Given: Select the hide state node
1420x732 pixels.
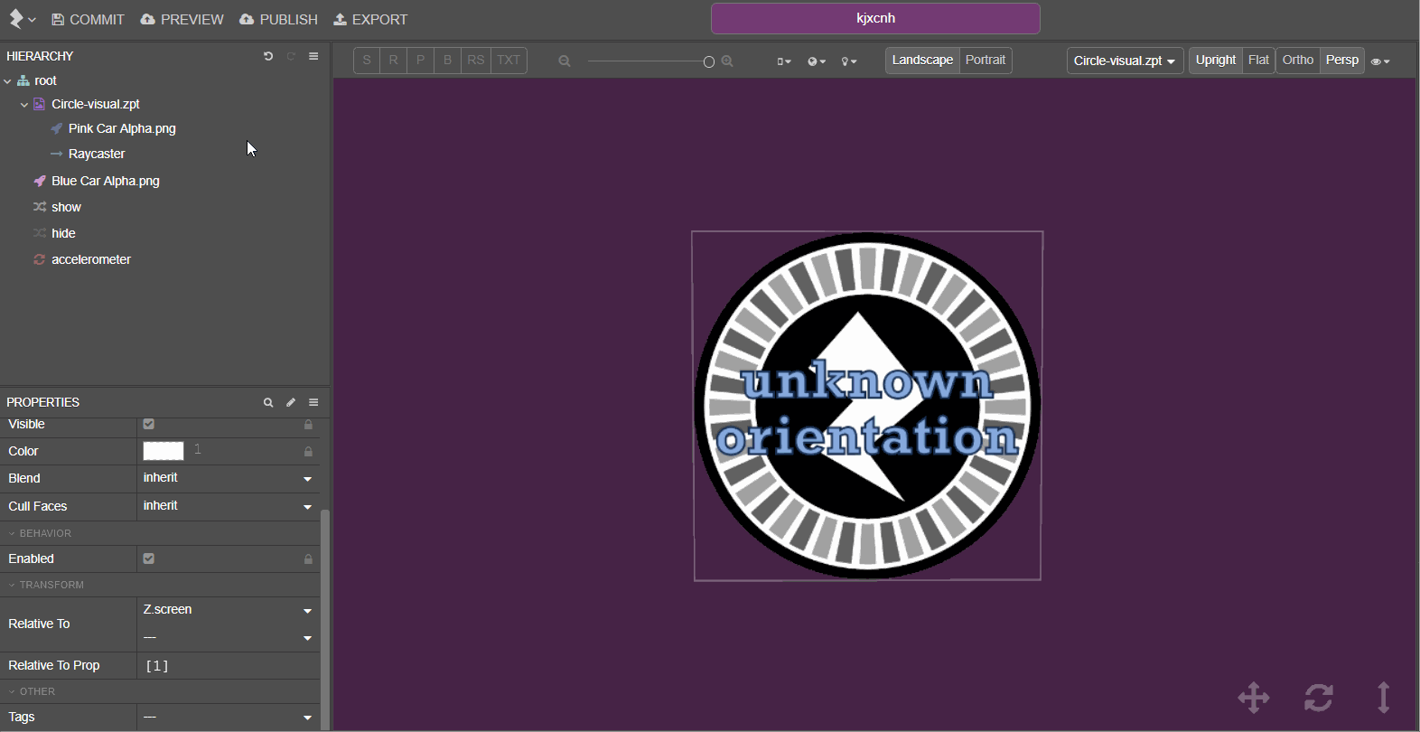Looking at the screenshot, I should (63, 233).
